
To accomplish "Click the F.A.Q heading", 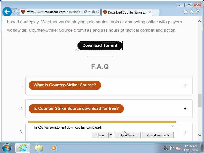I will tap(100, 67).
